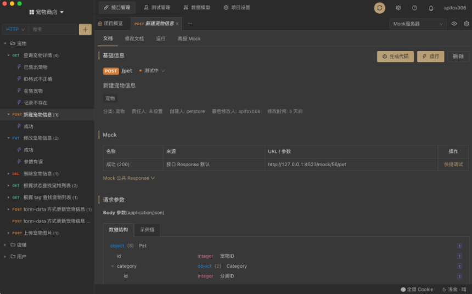Image resolution: width=472 pixels, height=294 pixels.
Task: Open the Mock服务器 environment dropdown
Action: pyautogui.click(x=418, y=24)
